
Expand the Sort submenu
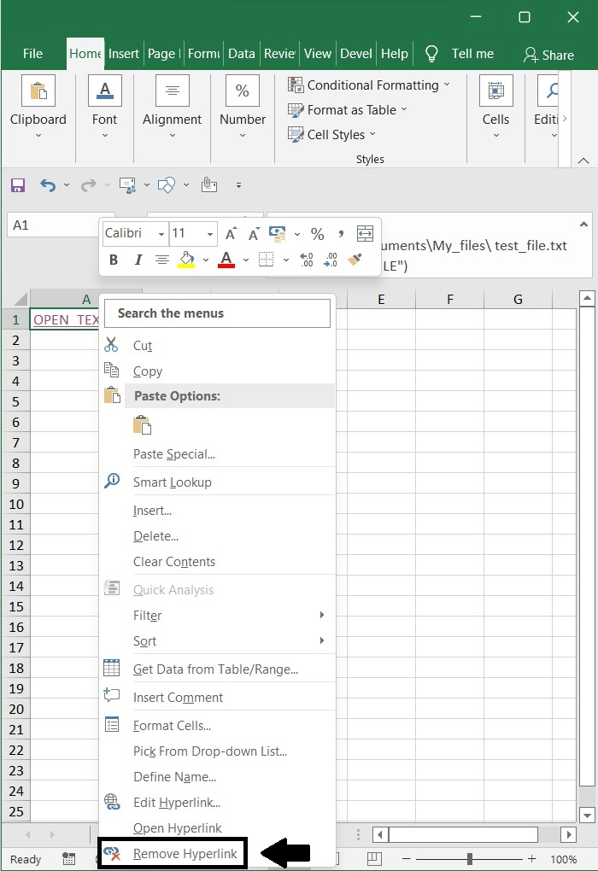coord(217,641)
